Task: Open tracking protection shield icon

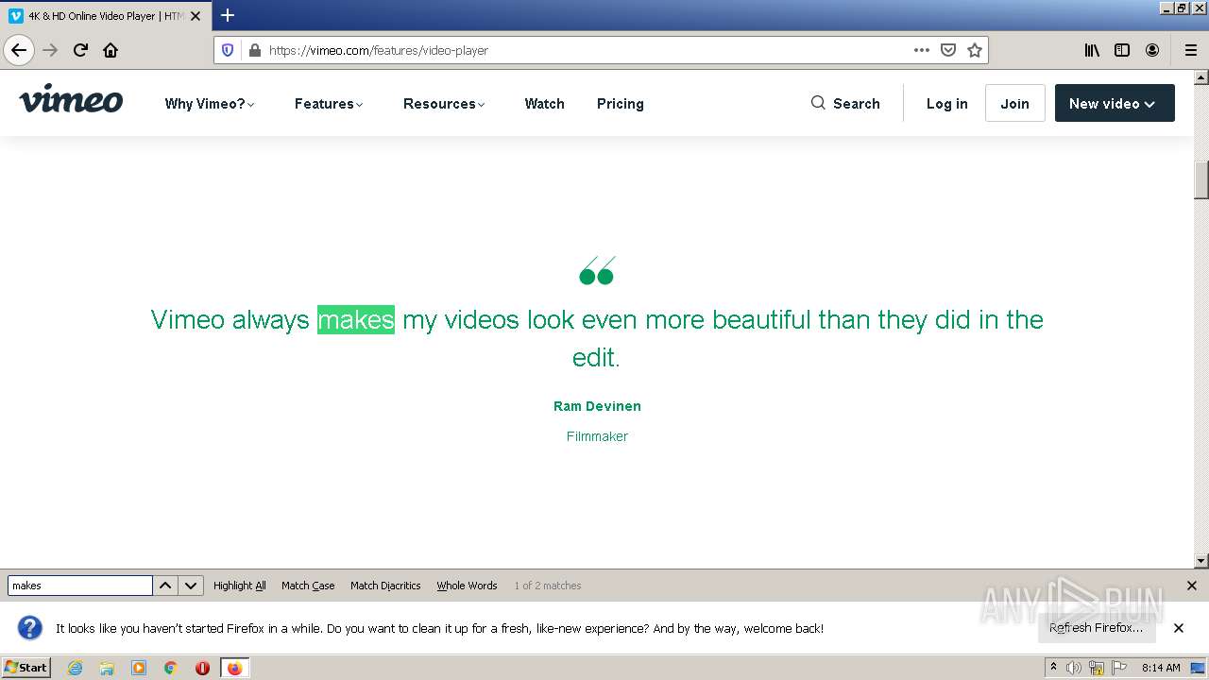Action: point(228,50)
